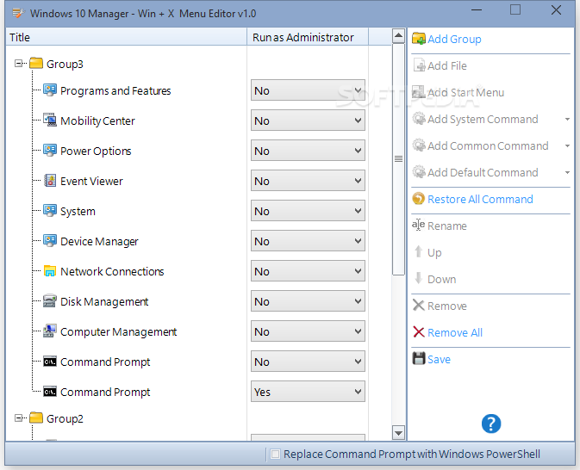
Task: Select the Network Connections row text
Action: click(112, 271)
